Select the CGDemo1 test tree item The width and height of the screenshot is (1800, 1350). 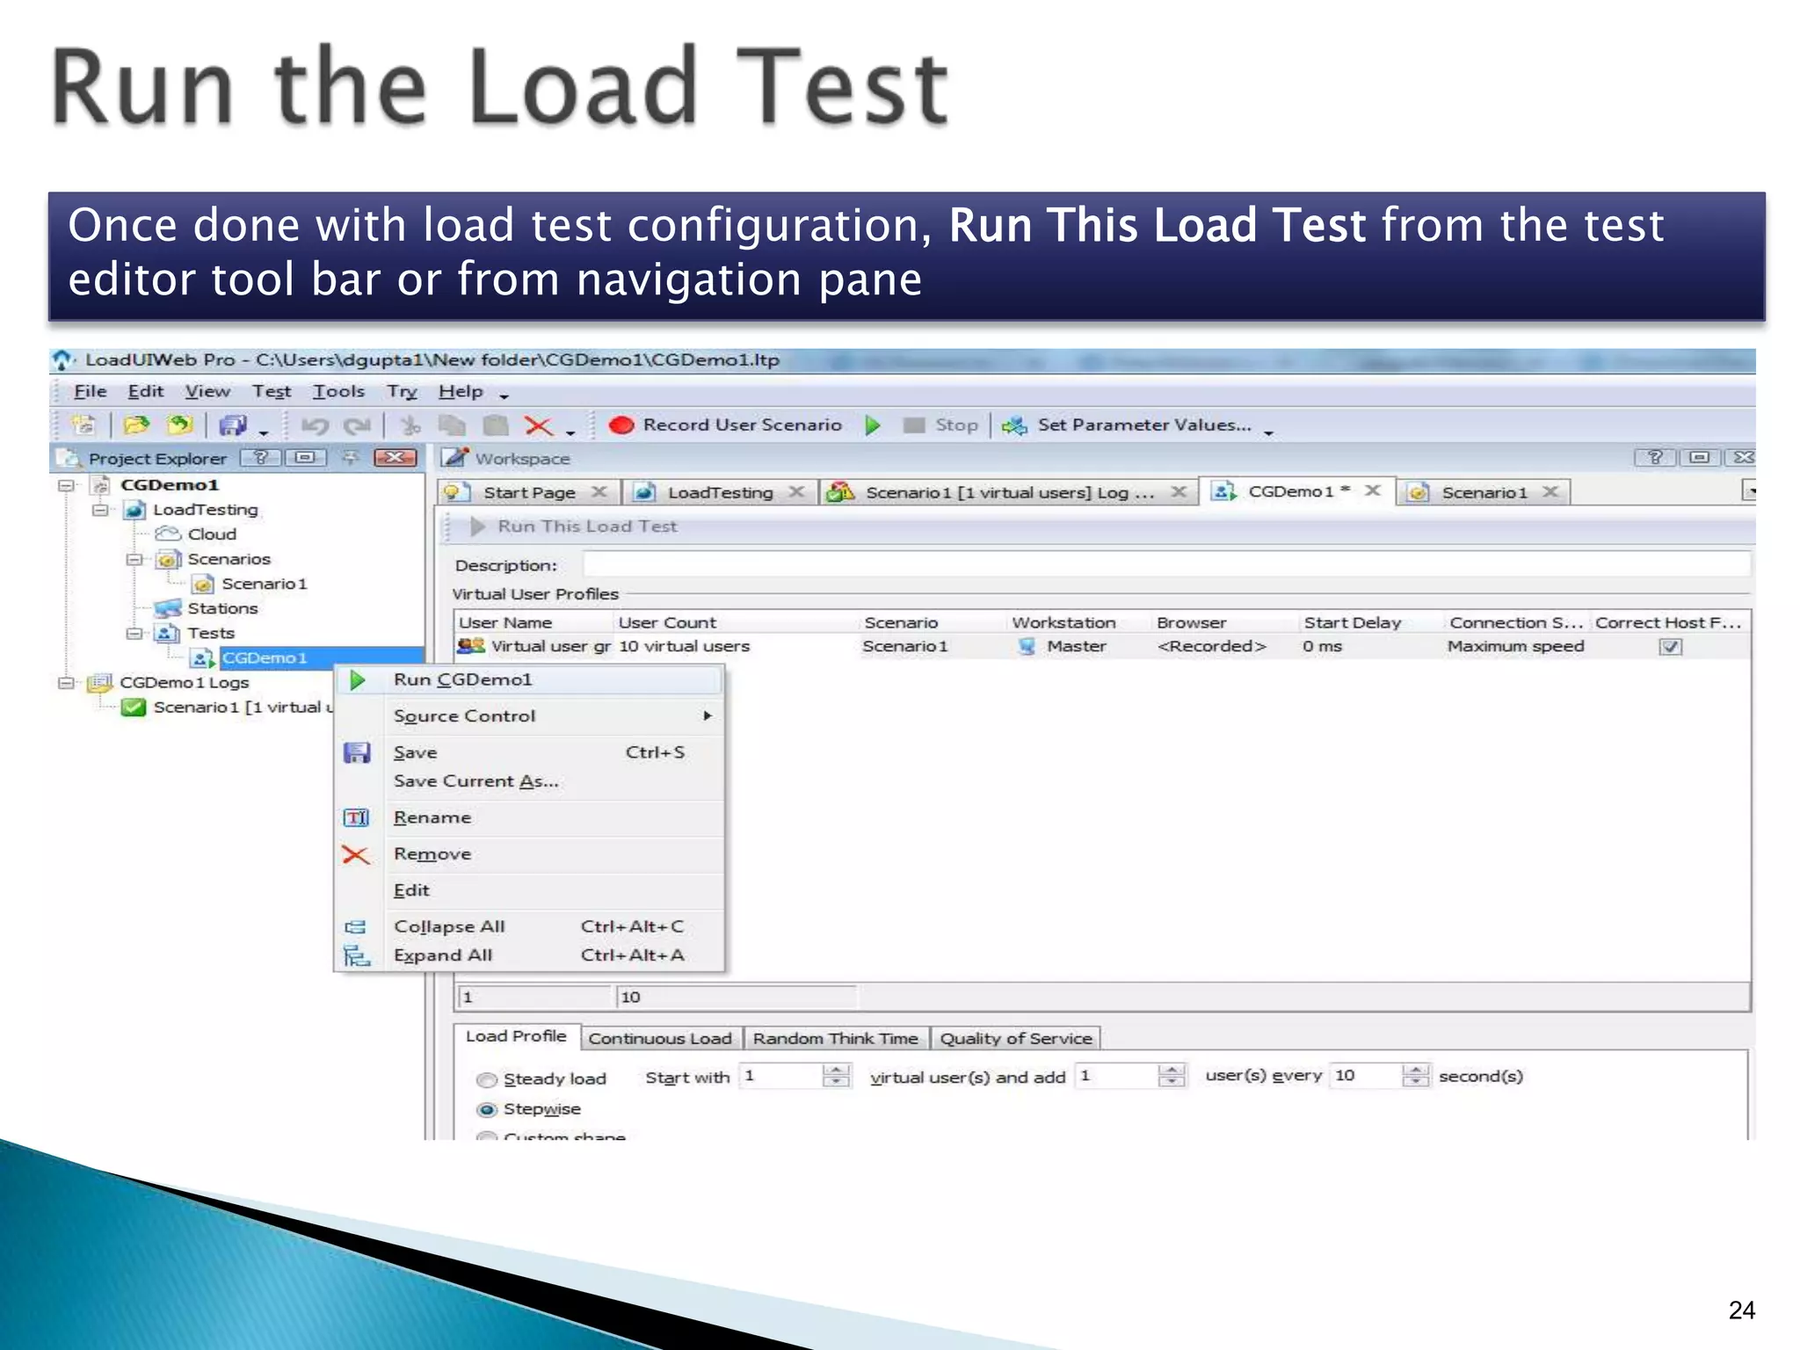pyautogui.click(x=265, y=657)
